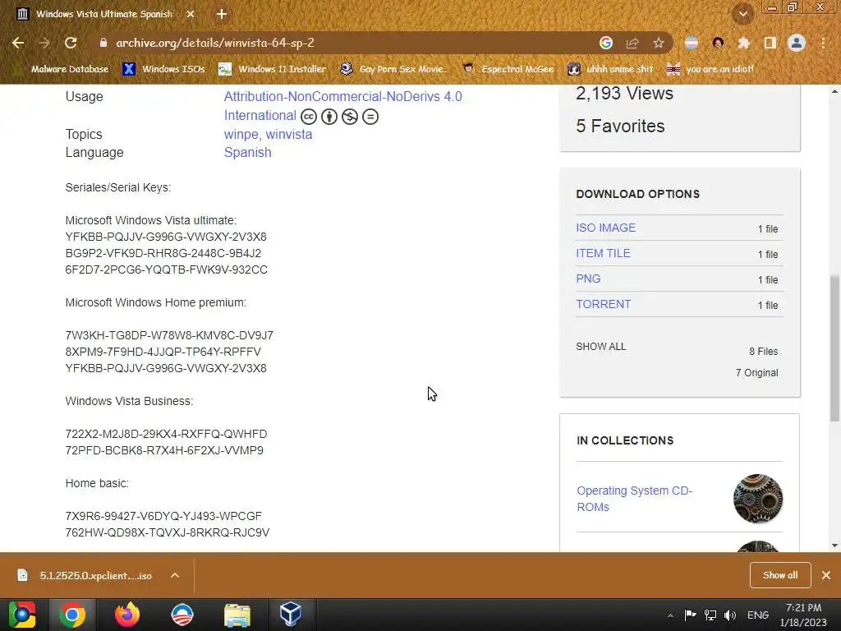Click the key 722X2-M2J8D-29KX4-RXFFQ-QWHFD

click(166, 434)
